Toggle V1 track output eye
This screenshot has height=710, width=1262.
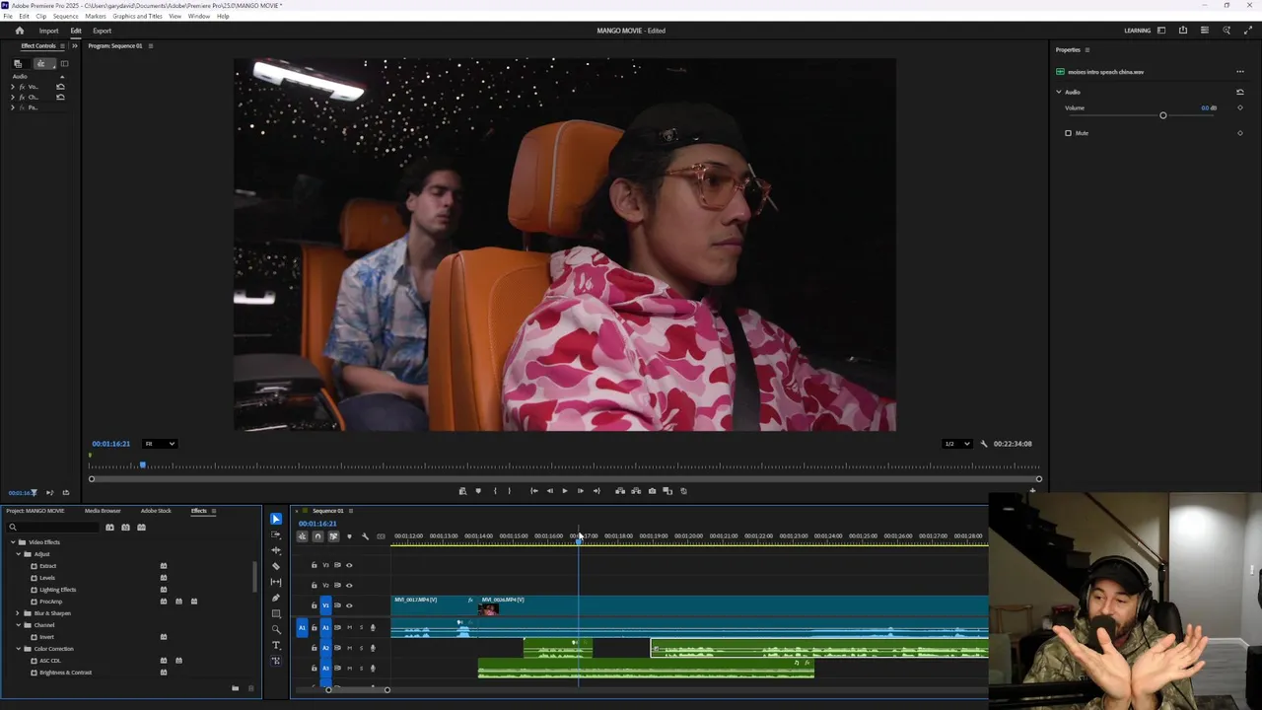tap(349, 605)
